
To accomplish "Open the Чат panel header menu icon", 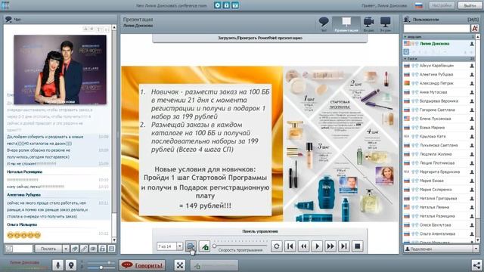I will [x=8, y=19].
